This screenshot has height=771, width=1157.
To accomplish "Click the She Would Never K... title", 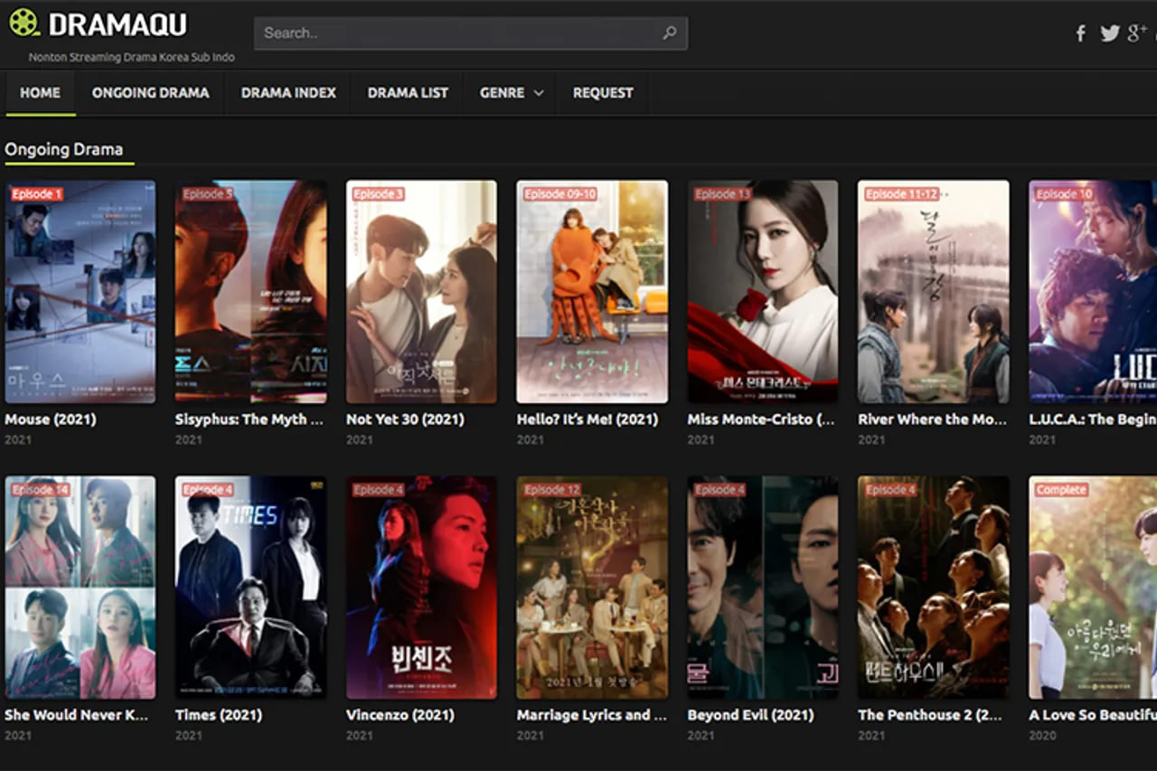I will point(77,715).
